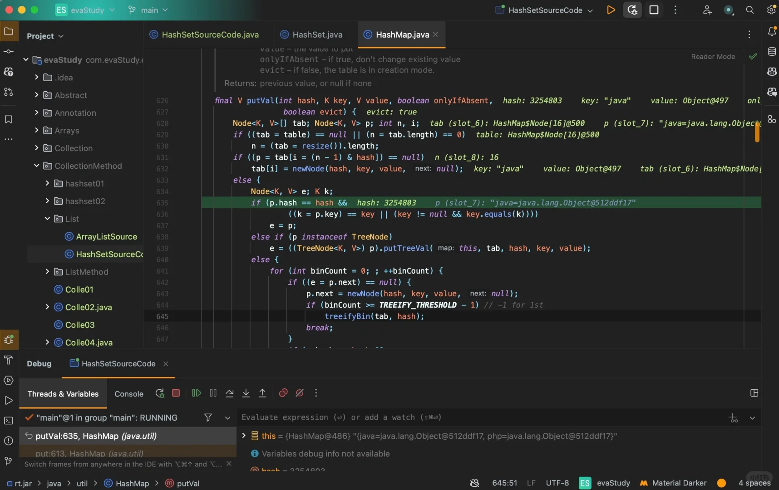The image size is (779, 490).
Task: Filter threads with funnel icon
Action: 208,417
